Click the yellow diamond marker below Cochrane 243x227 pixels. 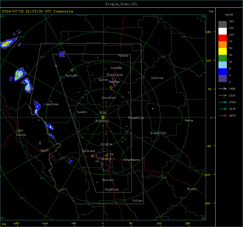[x=92, y=156]
